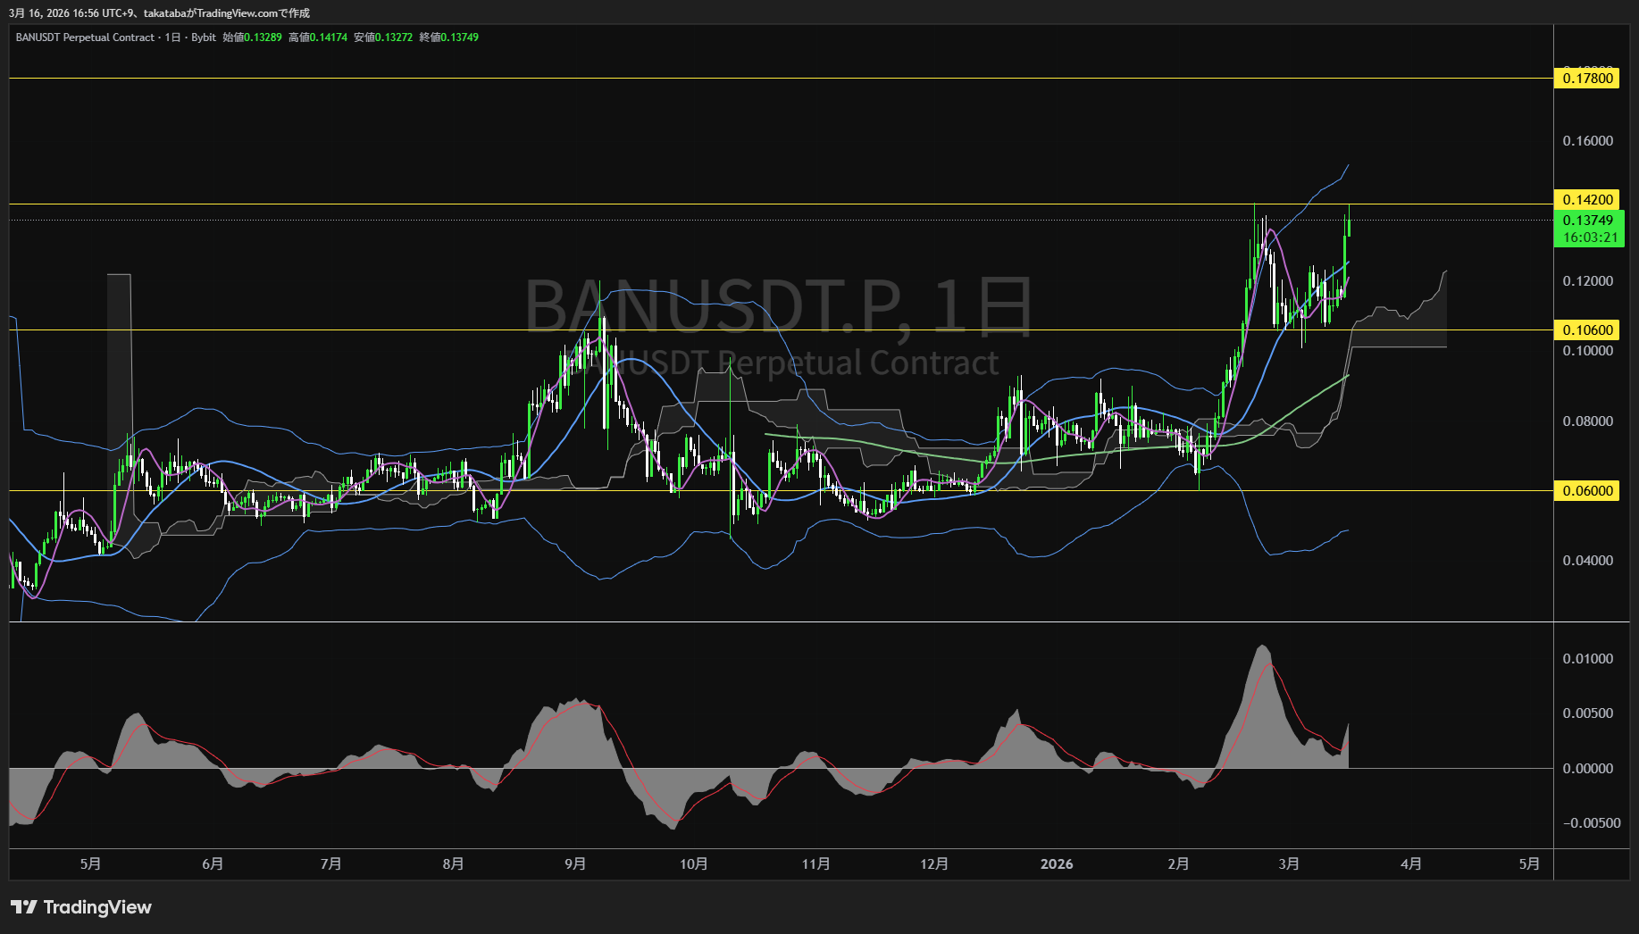Click the snapshot timestamp text at top left
The image size is (1639, 934).
[160, 13]
